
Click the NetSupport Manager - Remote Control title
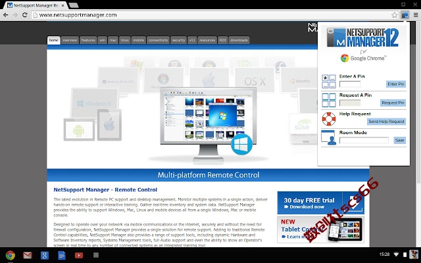coord(105,190)
